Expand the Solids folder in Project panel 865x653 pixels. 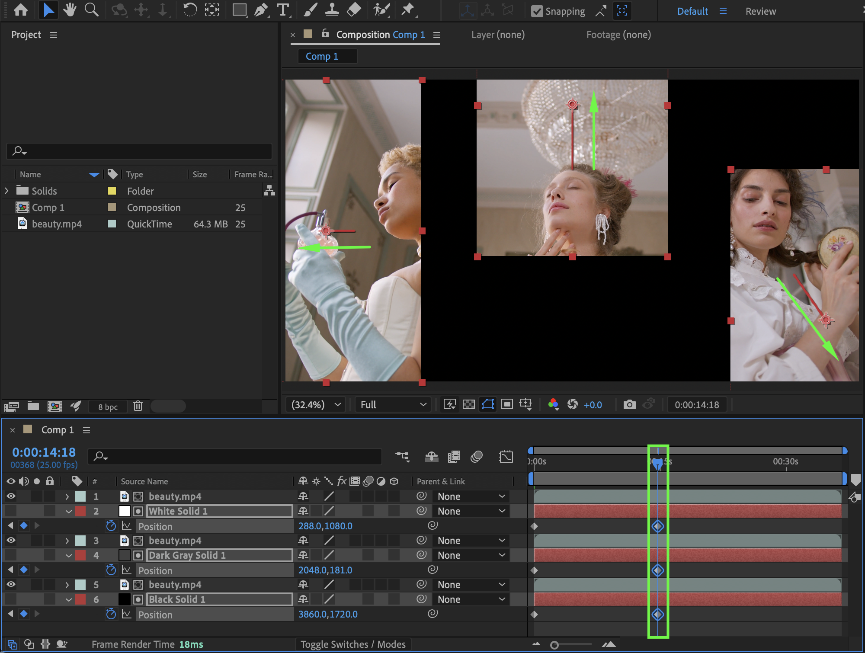(6, 191)
